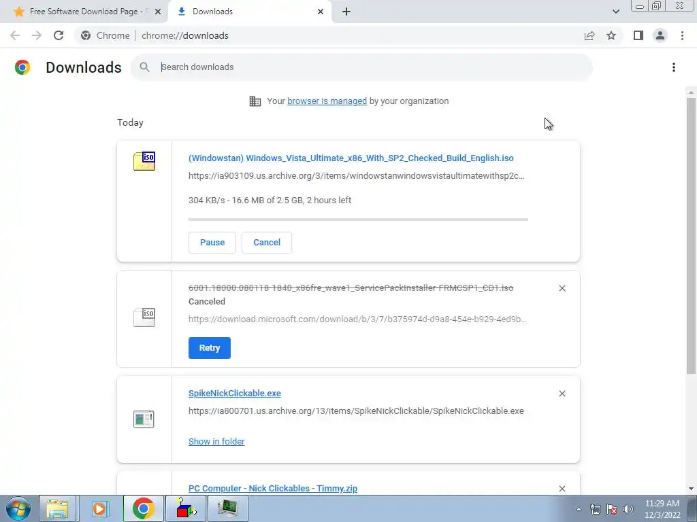Open Windows Explorer from the taskbar
This screenshot has height=522, width=697.
pyautogui.click(x=57, y=508)
